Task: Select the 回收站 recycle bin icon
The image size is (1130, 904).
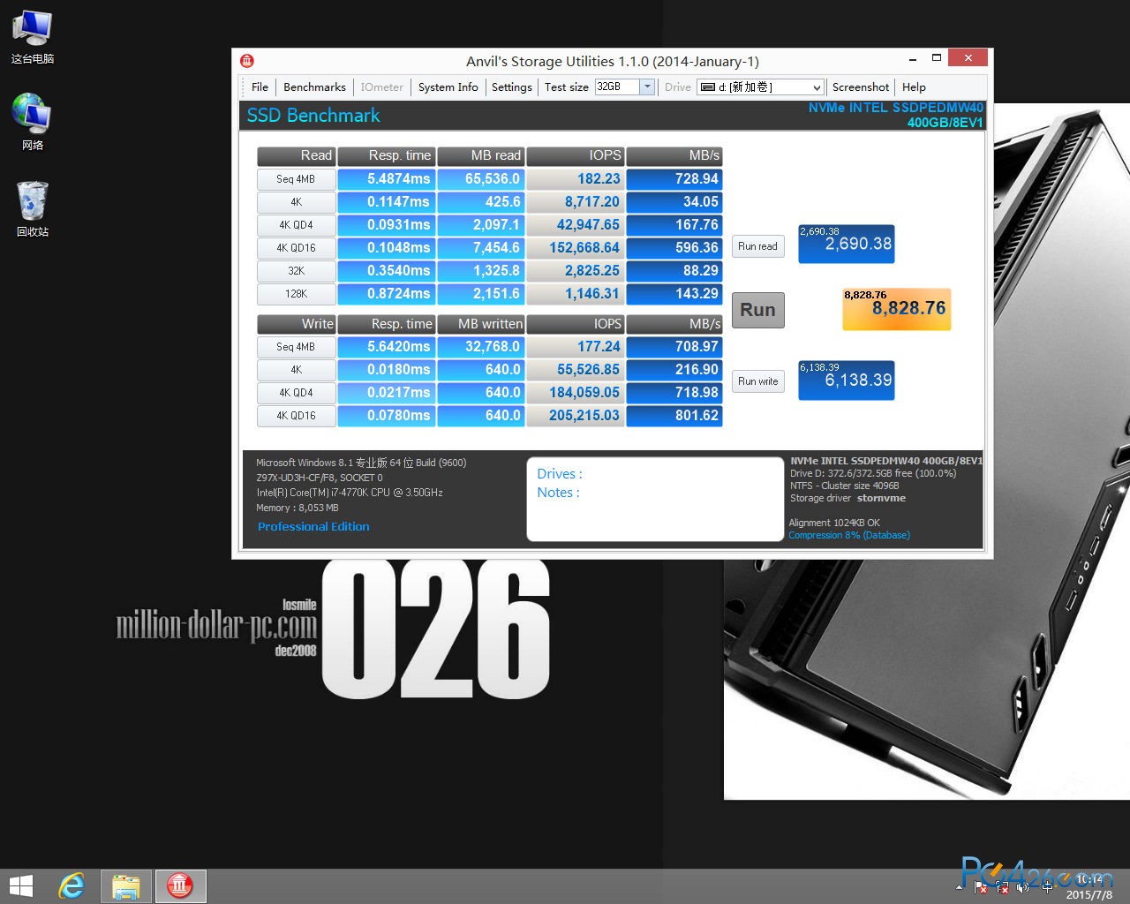Action: [33, 208]
